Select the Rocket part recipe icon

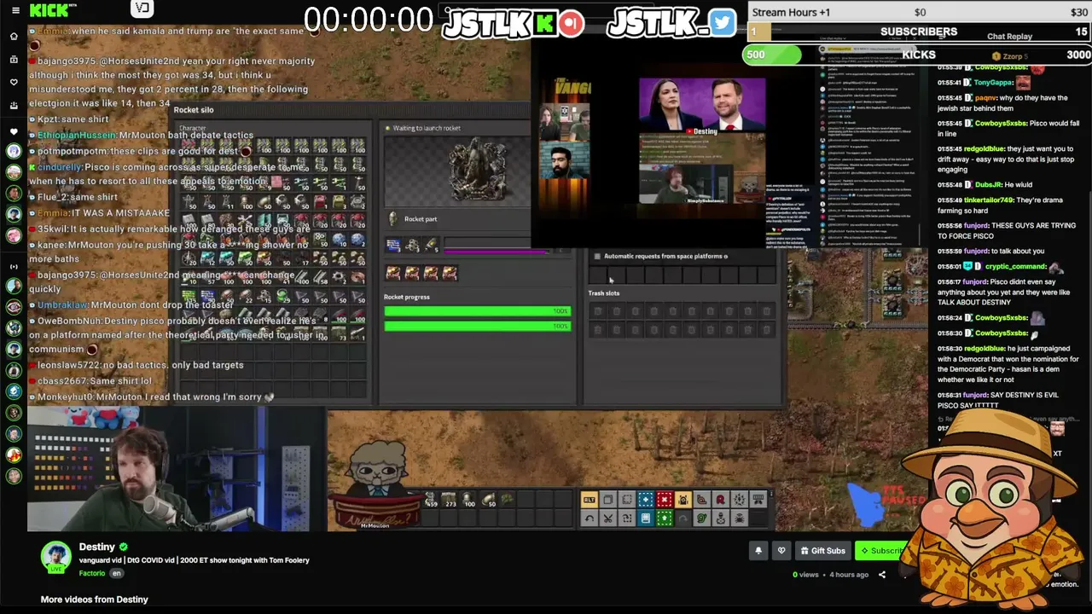pos(392,219)
